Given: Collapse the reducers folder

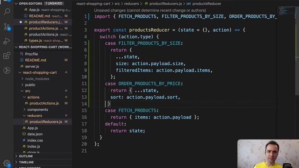Looking at the screenshot, I should coord(35,116).
